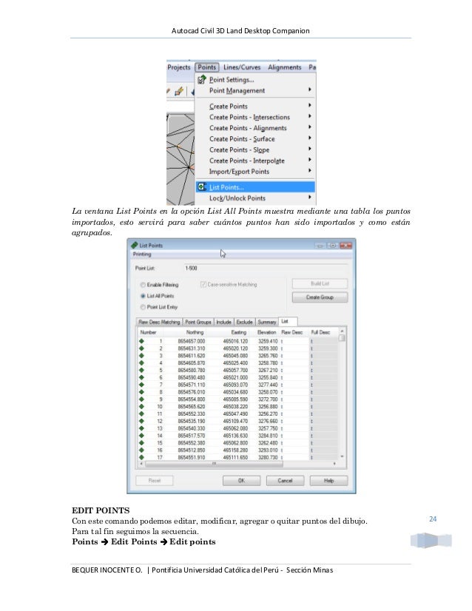The height and width of the screenshot is (611, 472).
Task: Open the Alignments menu
Action: tap(285, 67)
